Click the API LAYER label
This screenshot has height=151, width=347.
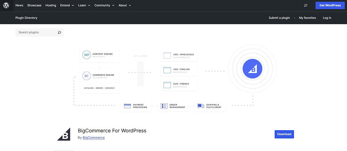(140, 56)
